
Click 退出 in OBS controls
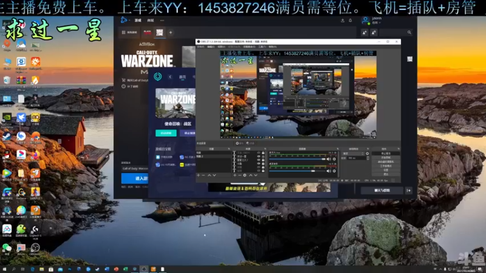click(386, 174)
